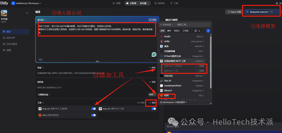Click the prompt editor resize handle bar
The width and height of the screenshot is (282, 133).
(x=97, y=61)
